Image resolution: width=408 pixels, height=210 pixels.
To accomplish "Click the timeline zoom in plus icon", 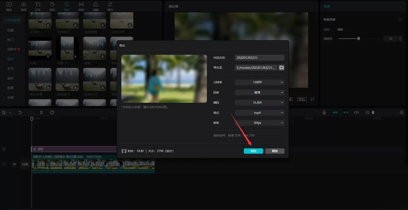I will point(402,112).
